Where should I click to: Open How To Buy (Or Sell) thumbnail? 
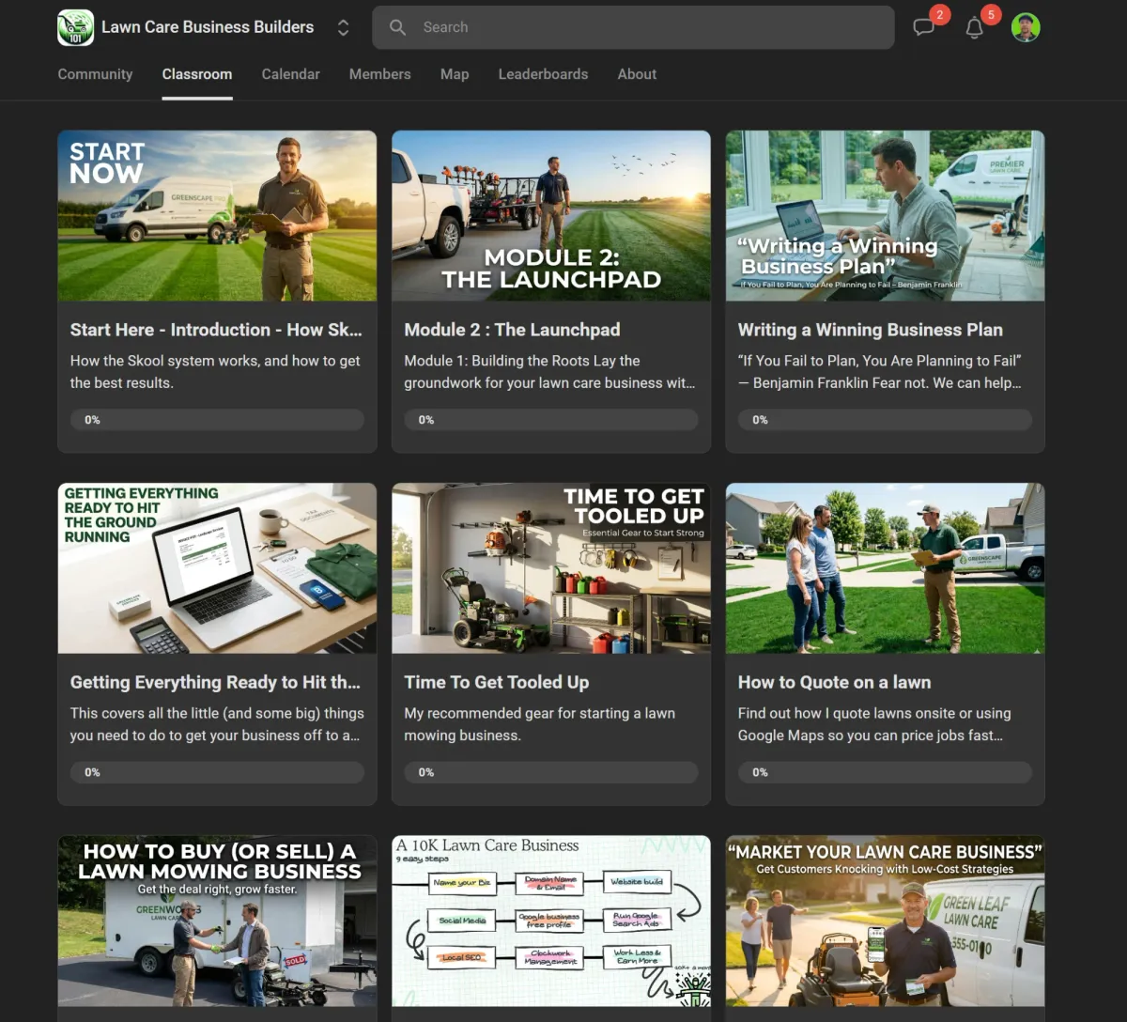pyautogui.click(x=217, y=921)
